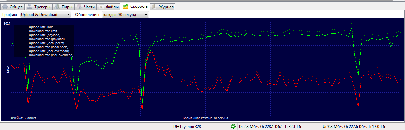The image size is (405, 130).
Task: Click the Время (шаг каждые 30 секунд) label
Action: click(x=206, y=118)
